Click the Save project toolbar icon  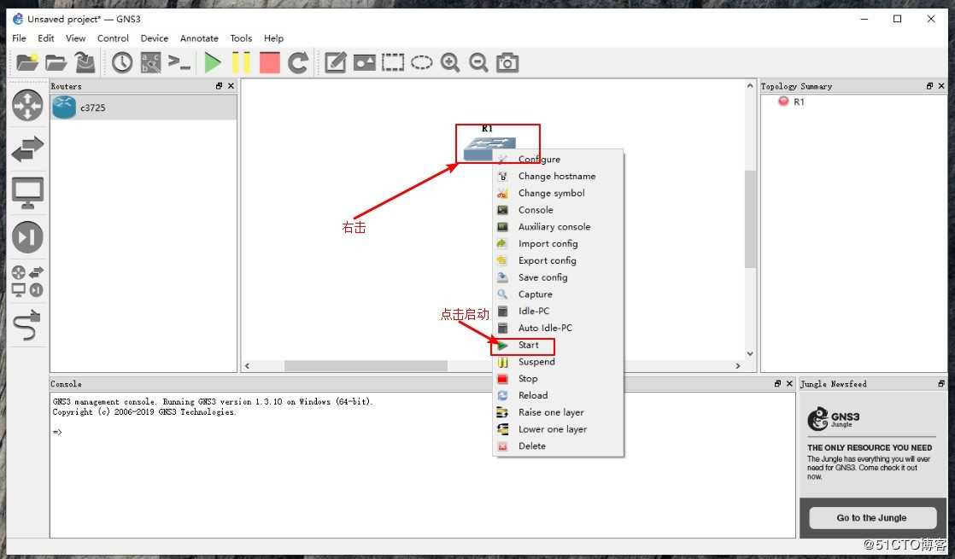coord(85,62)
